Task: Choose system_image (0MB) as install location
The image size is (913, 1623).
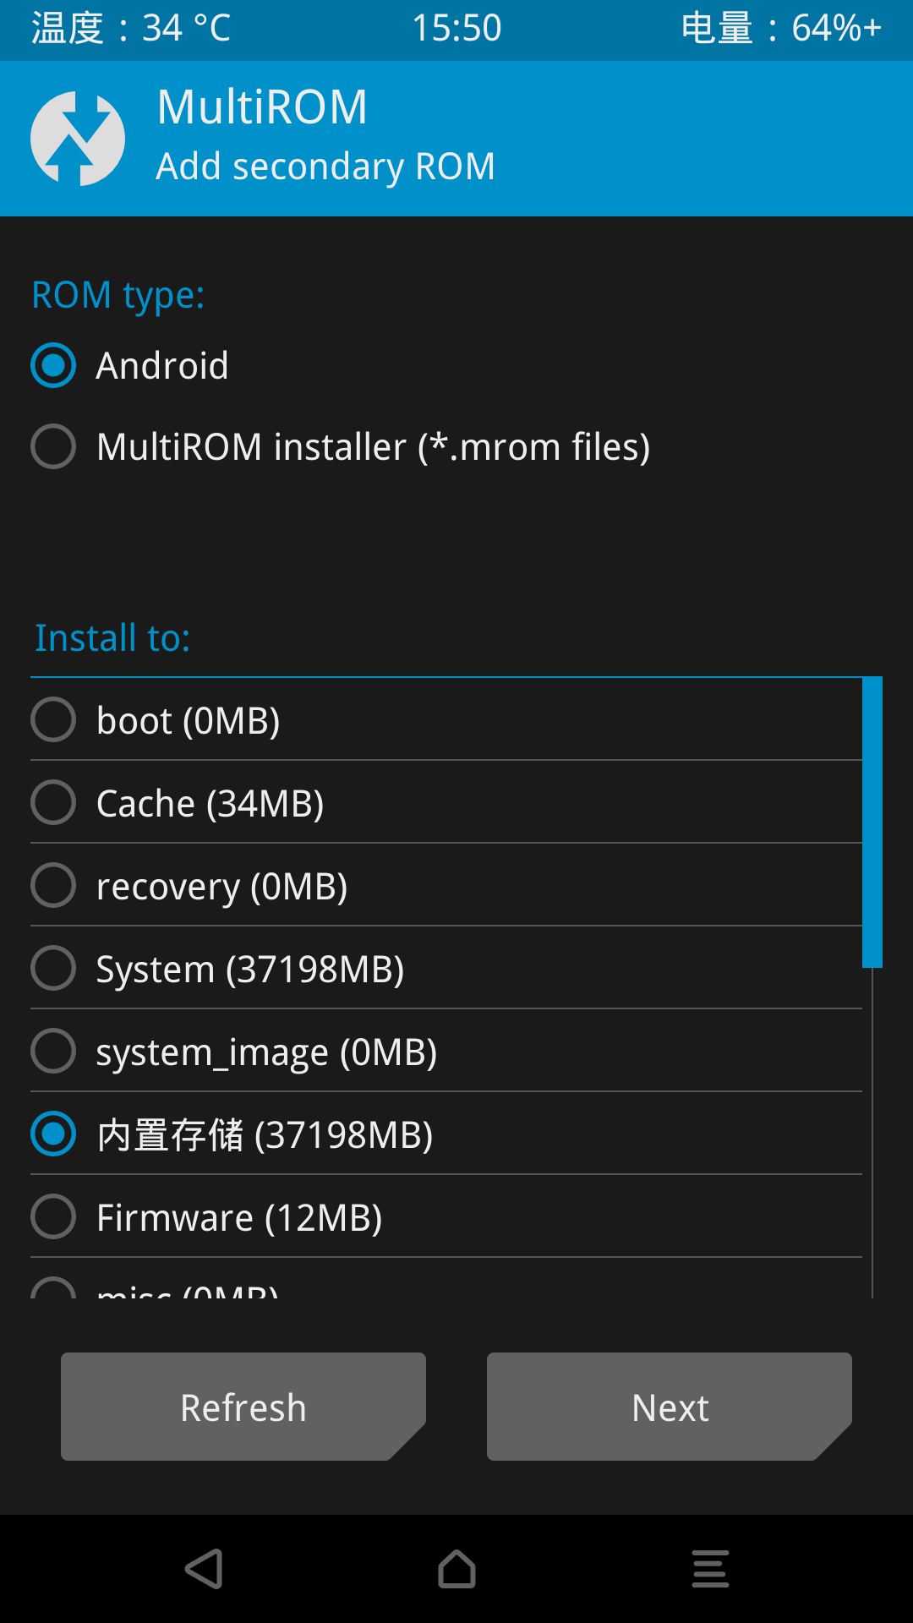Action: (446, 1051)
